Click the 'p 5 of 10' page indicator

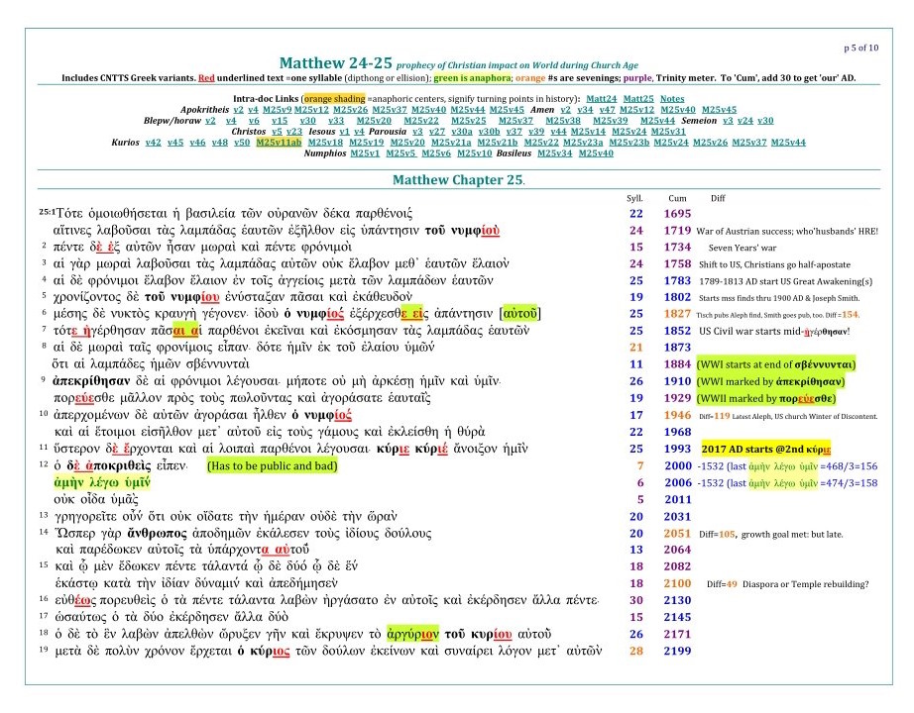[x=860, y=48]
